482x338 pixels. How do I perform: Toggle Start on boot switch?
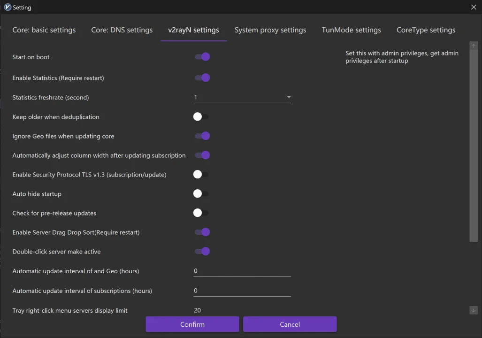click(x=202, y=57)
